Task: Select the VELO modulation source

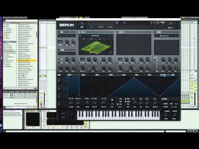Action: pyautogui.click(x=164, y=75)
